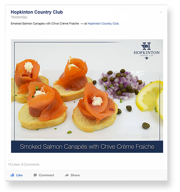Open the smoked salmon canapés photo
Screen dimensions: 180x192
pos(87,96)
